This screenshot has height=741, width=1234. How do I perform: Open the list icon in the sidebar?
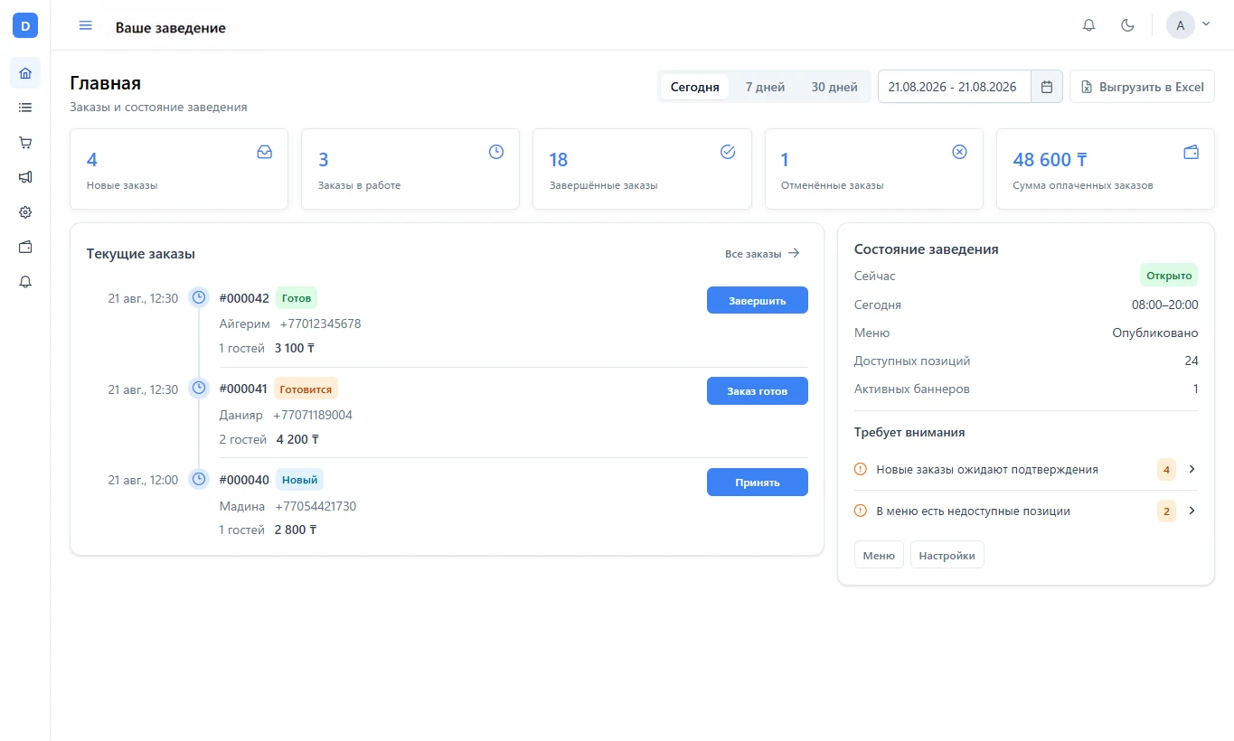pyautogui.click(x=25, y=108)
